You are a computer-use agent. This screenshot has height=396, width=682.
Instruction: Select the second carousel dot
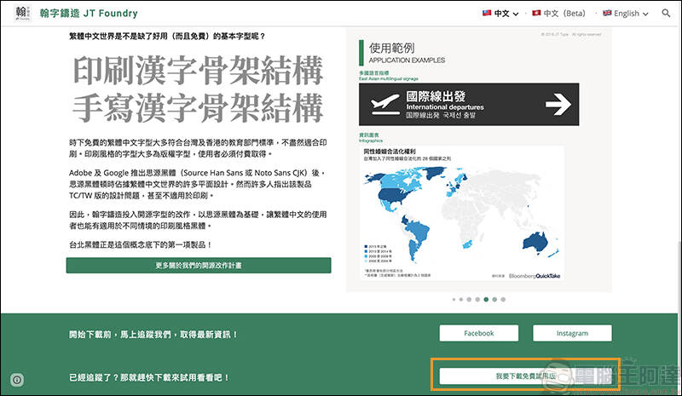point(461,300)
